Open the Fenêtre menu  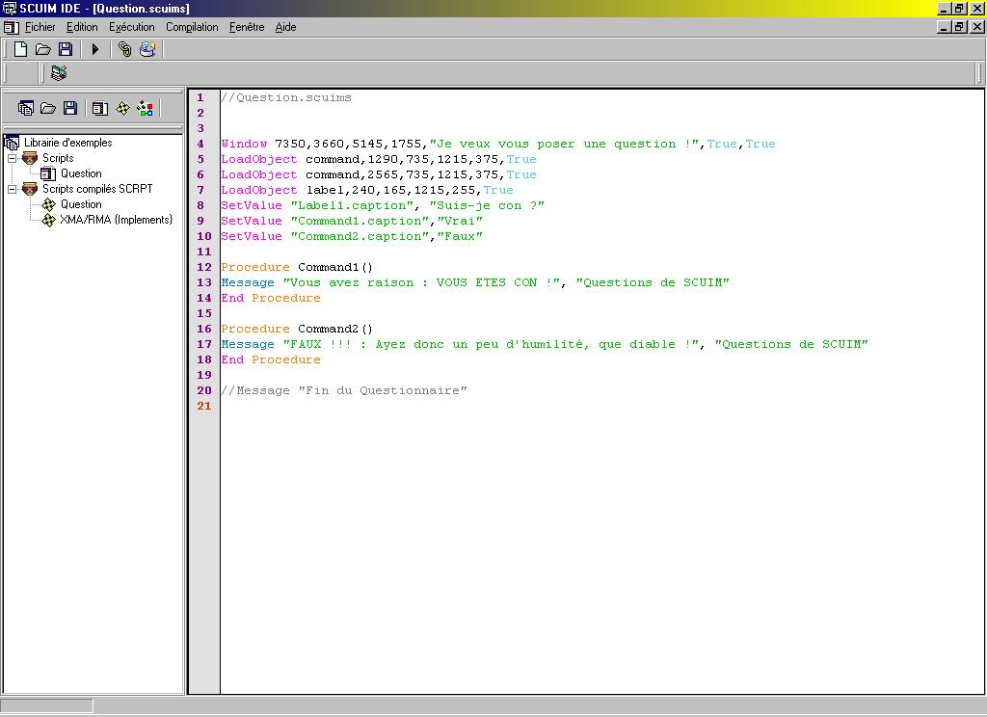click(x=247, y=27)
